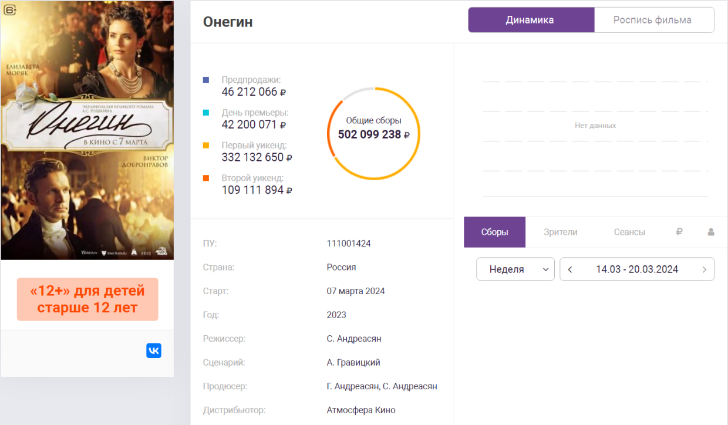Click the date range 14.03 - 20.03.2024
The width and height of the screenshot is (728, 425).
click(637, 269)
